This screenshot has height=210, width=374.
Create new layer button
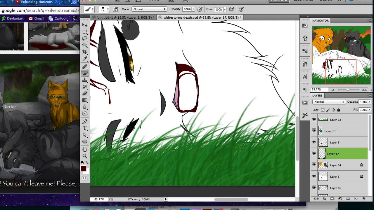point(356,199)
